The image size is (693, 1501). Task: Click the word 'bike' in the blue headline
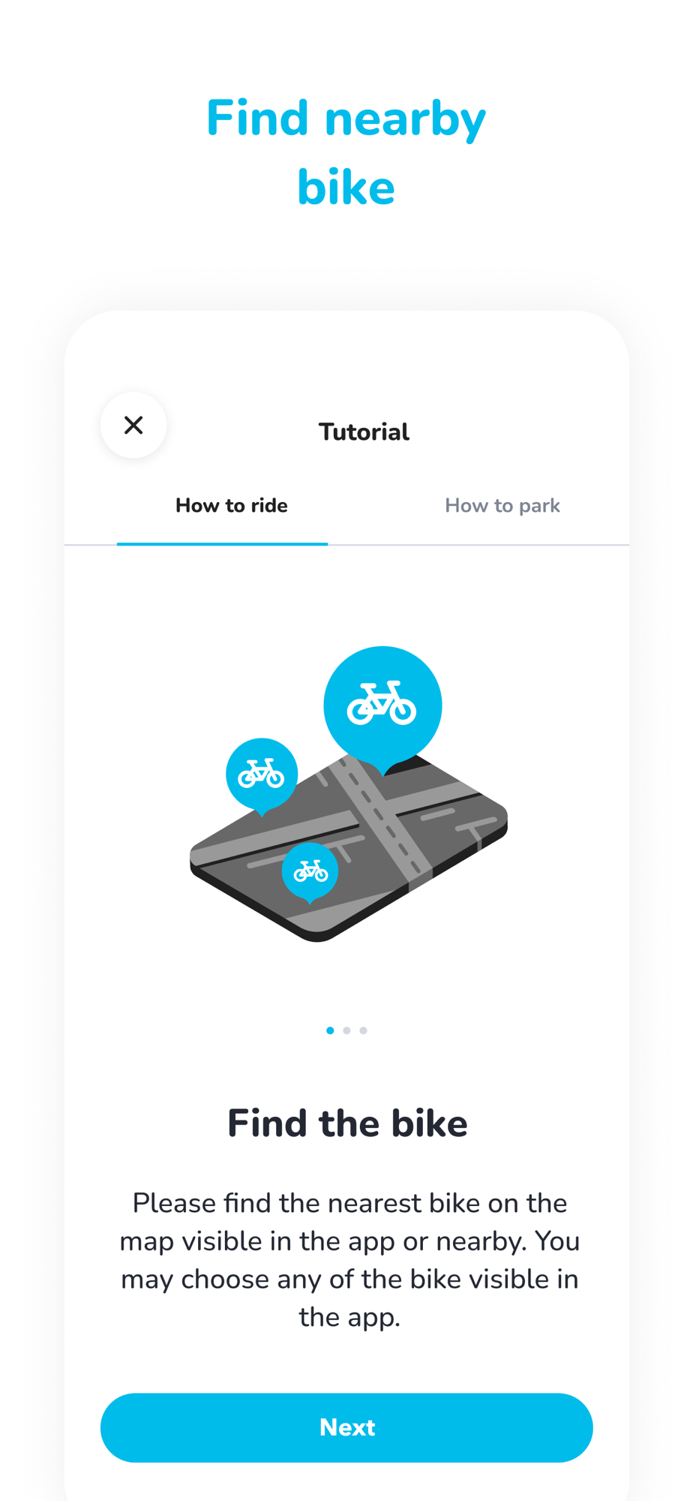(346, 187)
